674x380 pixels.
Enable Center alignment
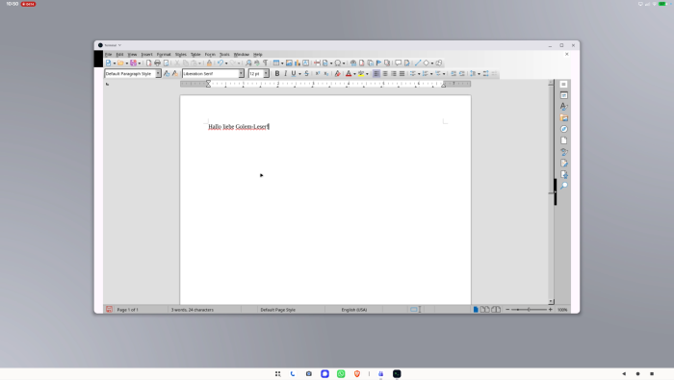(x=385, y=74)
